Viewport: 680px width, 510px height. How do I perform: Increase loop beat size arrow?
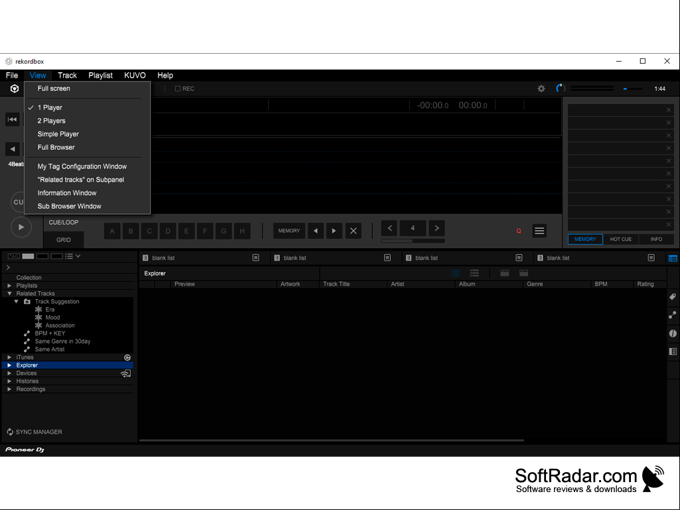point(437,228)
